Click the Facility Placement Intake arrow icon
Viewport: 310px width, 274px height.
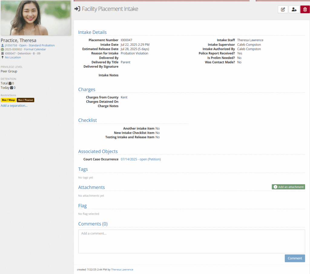point(77,9)
